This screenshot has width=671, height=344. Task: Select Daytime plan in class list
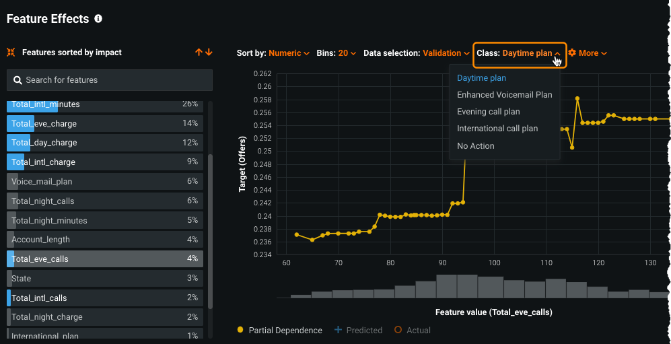(481, 78)
